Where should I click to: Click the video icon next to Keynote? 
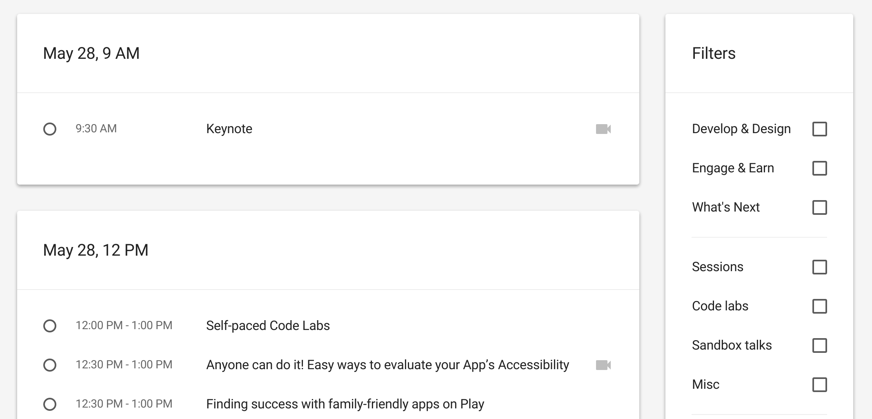604,128
